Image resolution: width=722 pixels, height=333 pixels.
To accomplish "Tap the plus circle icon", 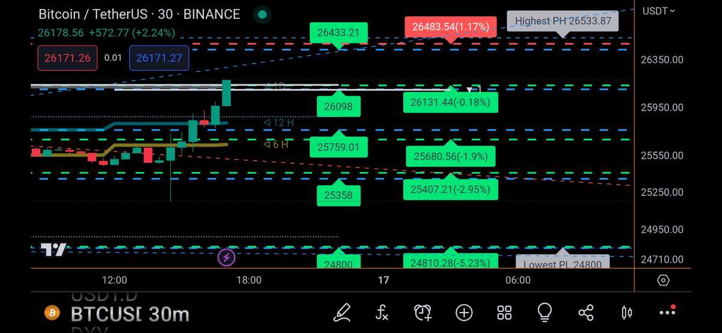I will click(464, 312).
